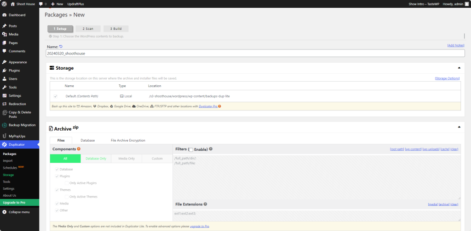Open the Backup Migration icon
The height and width of the screenshot is (231, 471).
click(5, 125)
